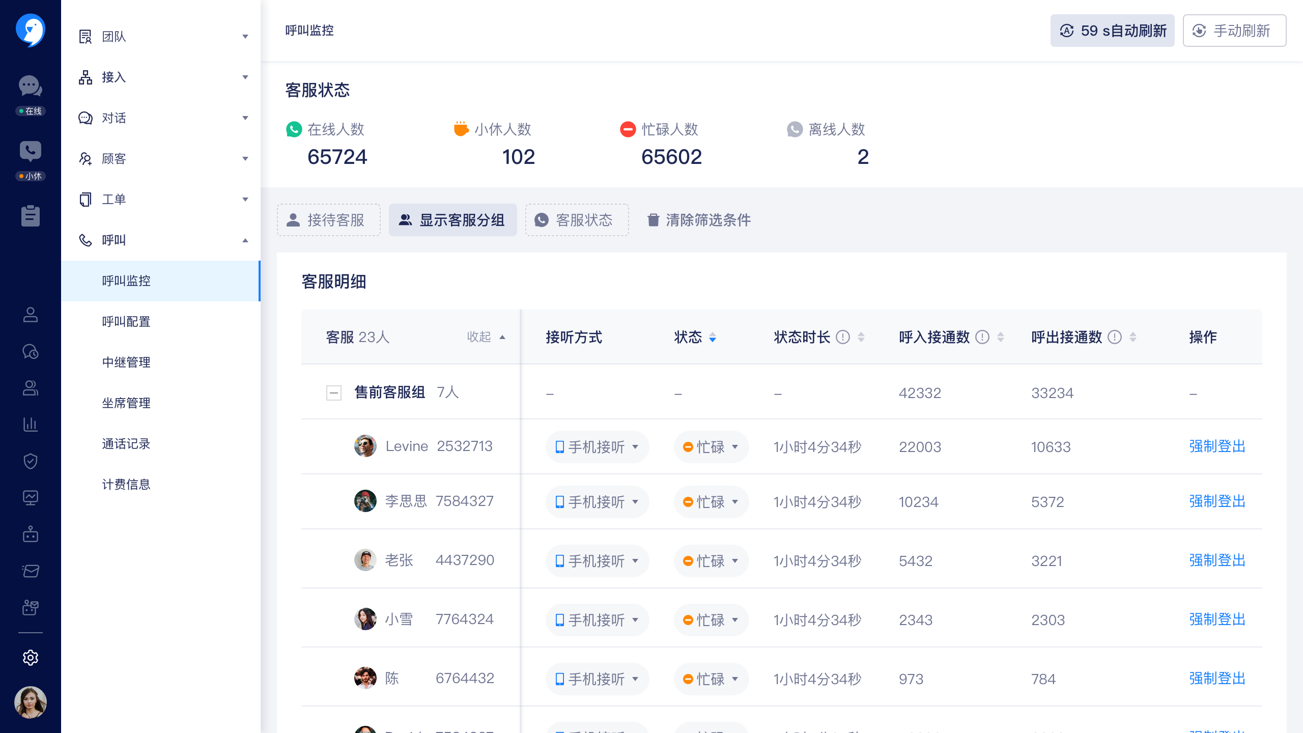Click the 手动刷新 button

pos(1235,31)
